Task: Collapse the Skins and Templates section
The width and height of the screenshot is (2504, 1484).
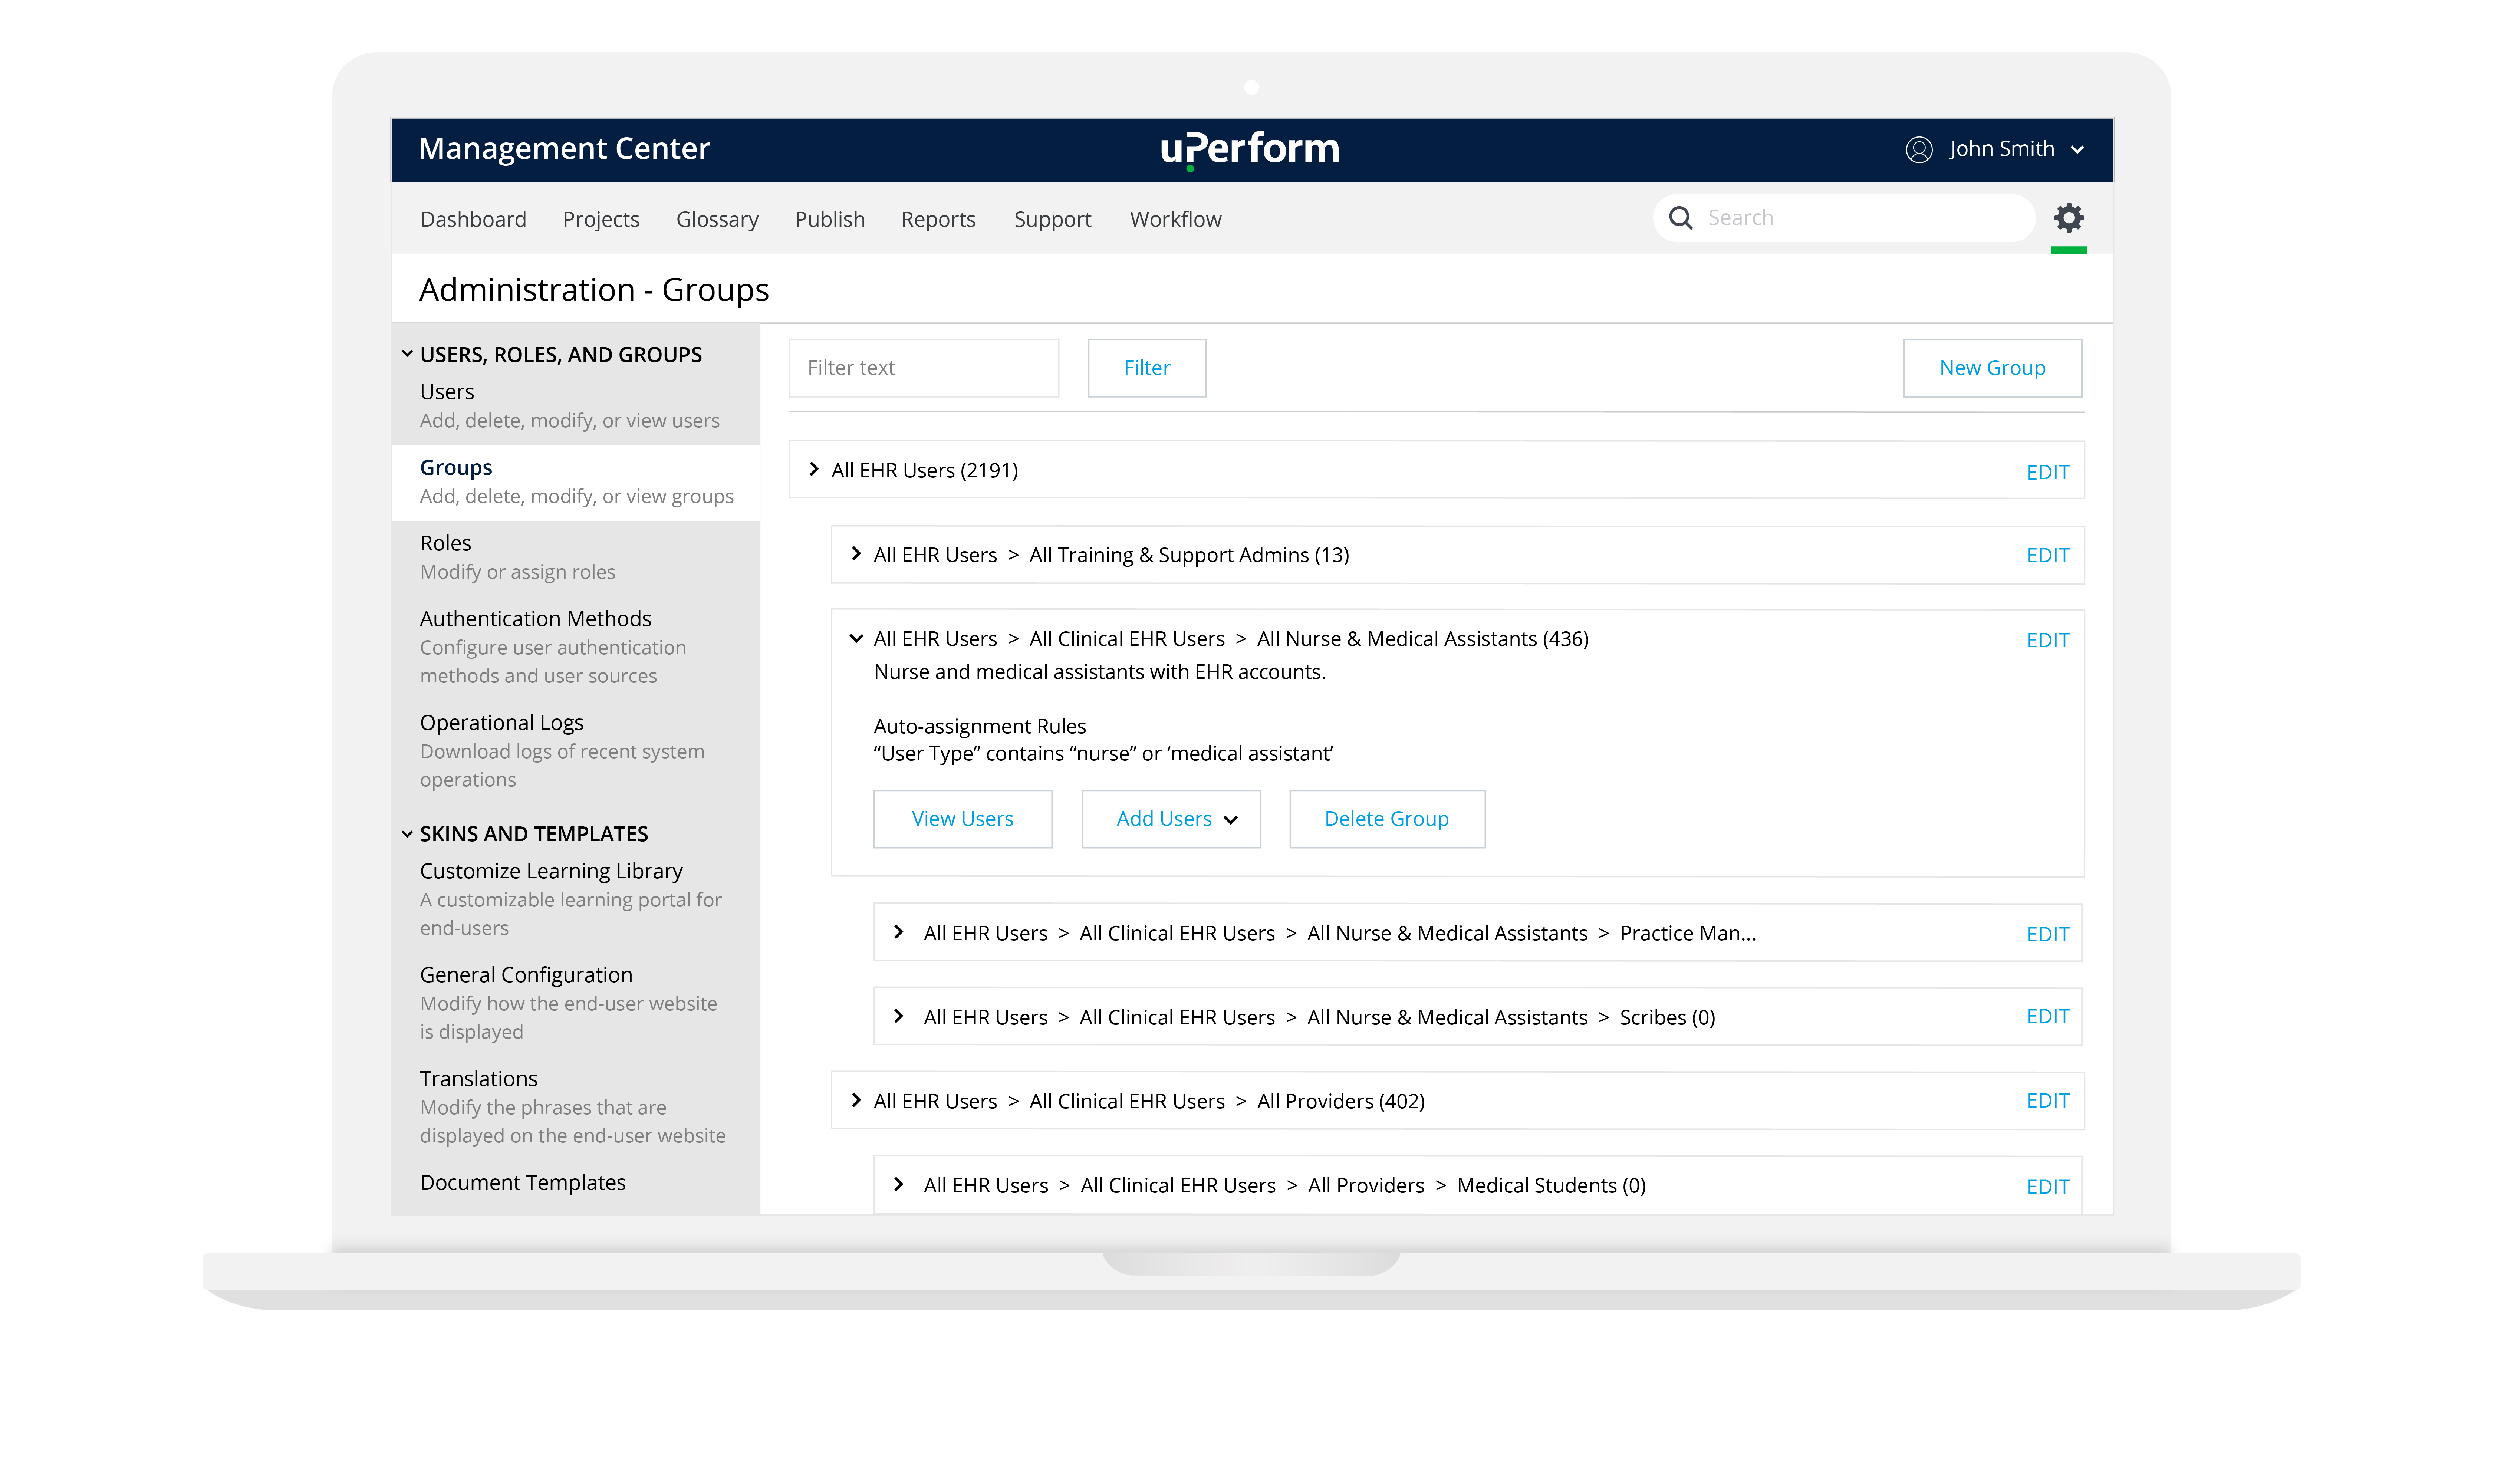Action: (x=407, y=834)
